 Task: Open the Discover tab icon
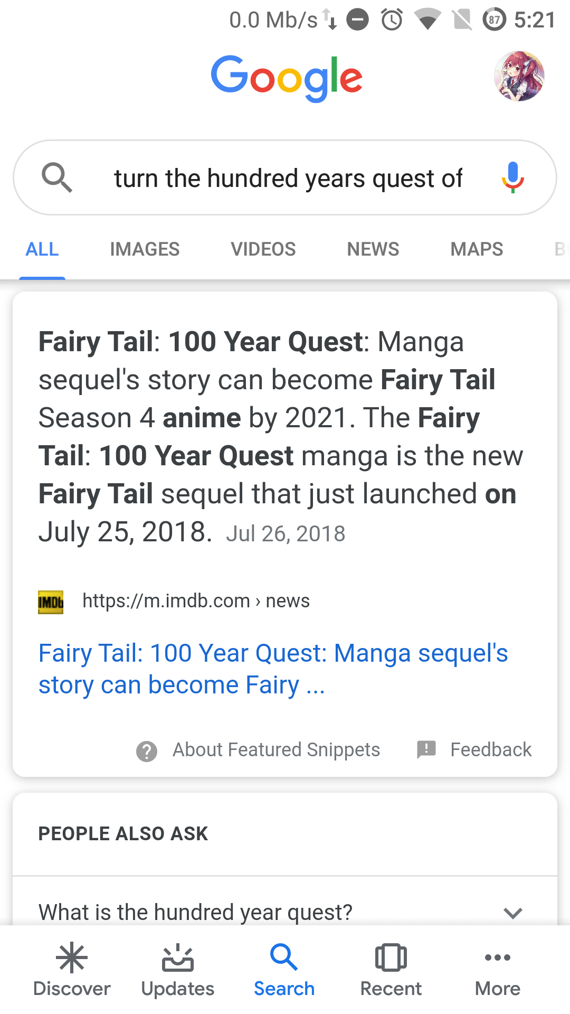pos(72,958)
